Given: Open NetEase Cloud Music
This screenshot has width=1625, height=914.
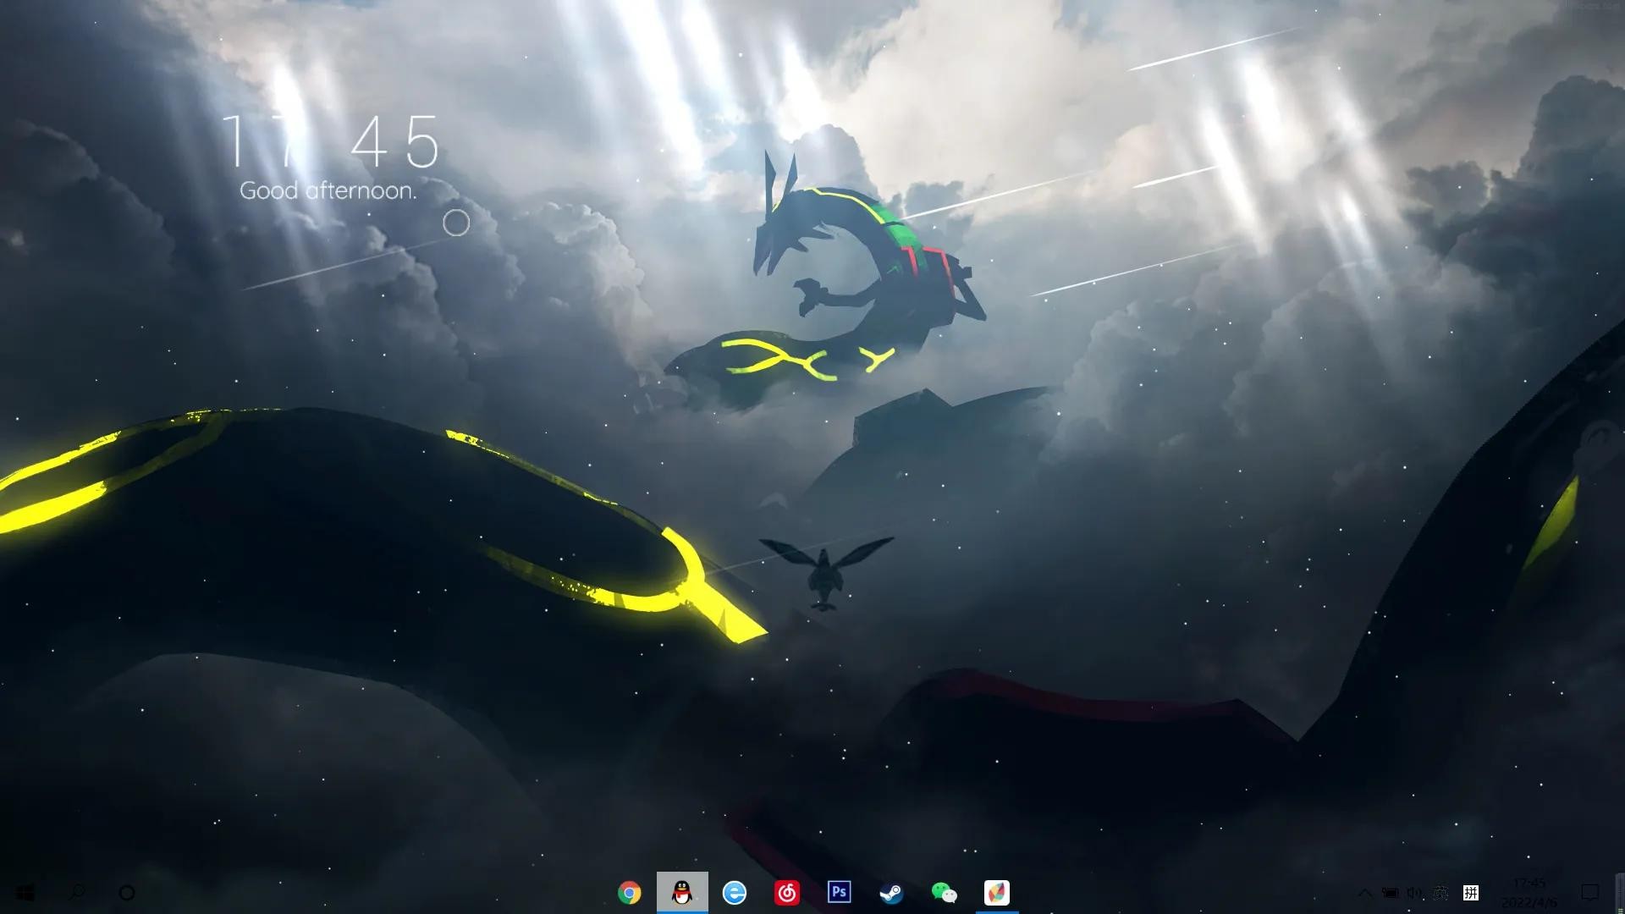Looking at the screenshot, I should point(787,893).
